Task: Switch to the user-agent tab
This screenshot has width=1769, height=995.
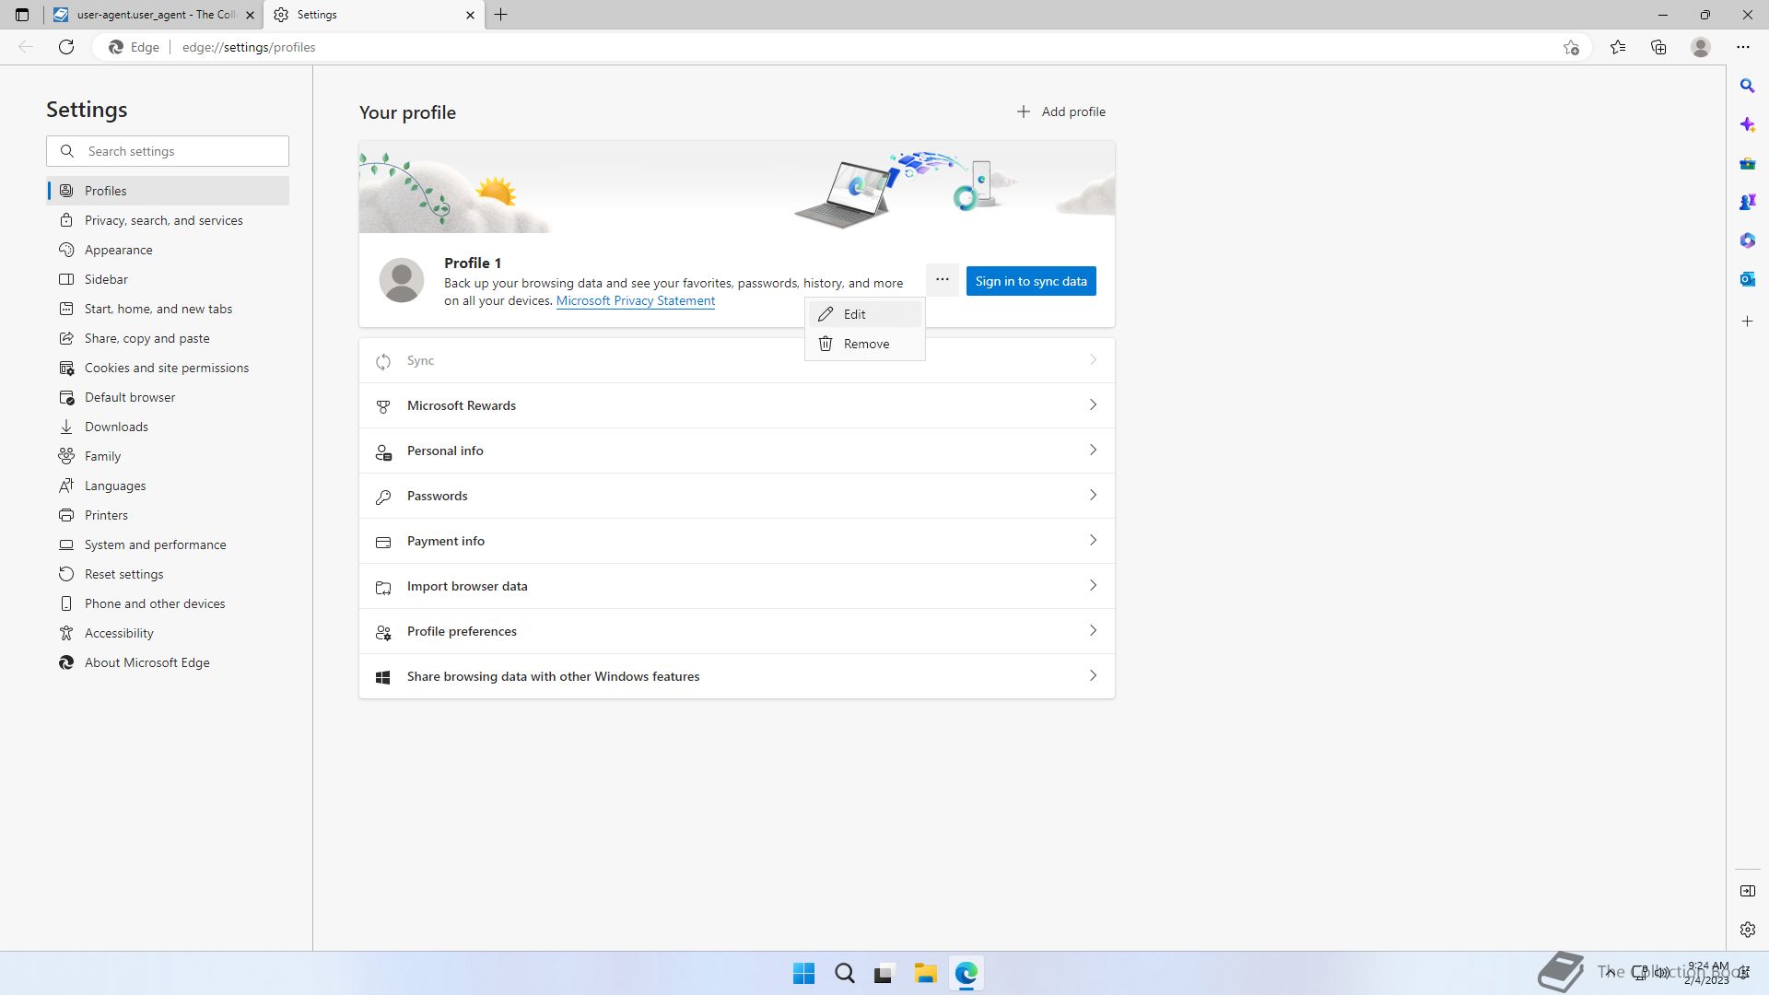Action: [152, 15]
